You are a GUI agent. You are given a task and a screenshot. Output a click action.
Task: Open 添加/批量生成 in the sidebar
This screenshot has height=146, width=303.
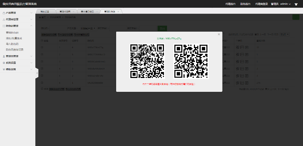point(14,38)
